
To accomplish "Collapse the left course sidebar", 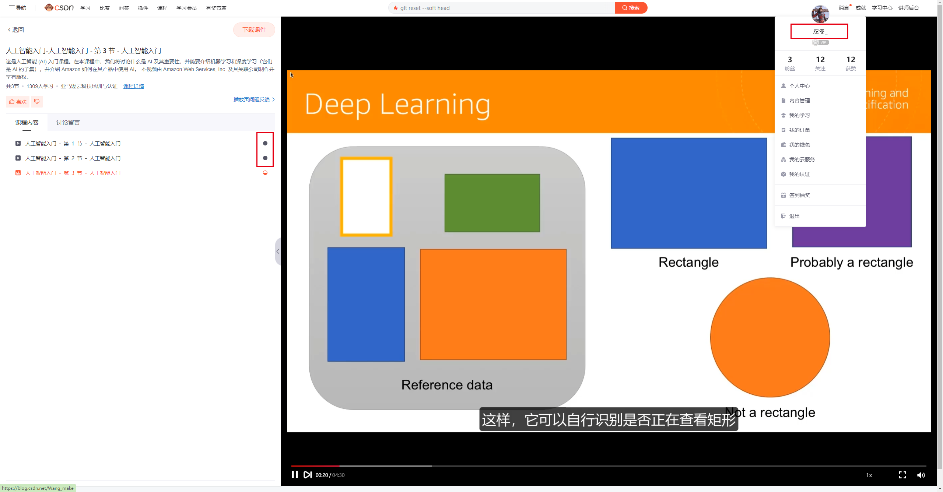I will click(278, 252).
